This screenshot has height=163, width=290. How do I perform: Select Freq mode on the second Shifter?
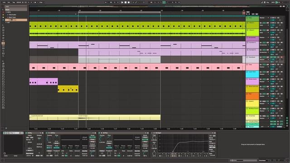tap(145, 139)
